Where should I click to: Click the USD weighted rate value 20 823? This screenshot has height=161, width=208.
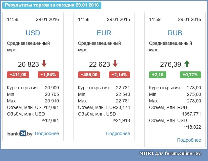pyautogui.click(x=29, y=64)
